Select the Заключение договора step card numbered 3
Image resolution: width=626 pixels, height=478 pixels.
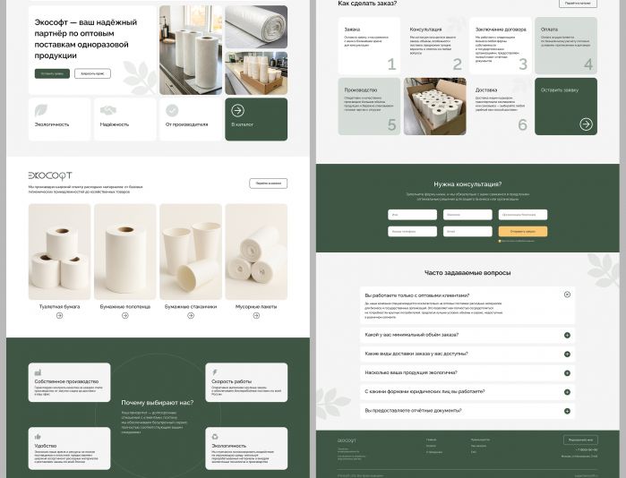pyautogui.click(x=501, y=46)
